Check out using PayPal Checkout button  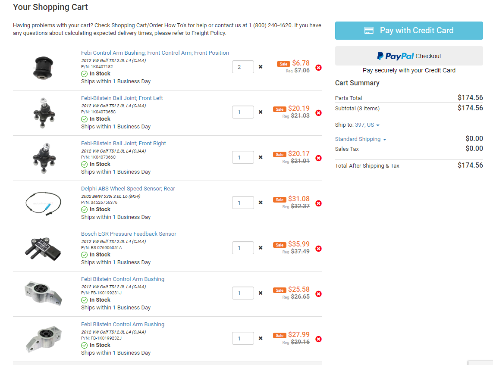(x=409, y=56)
